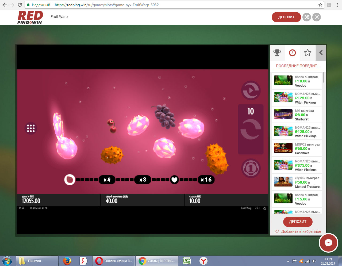Screen dimensions: 342x266
Task: Switch to the Opera Онлайн казино taskbar window
Action: click(114, 261)
